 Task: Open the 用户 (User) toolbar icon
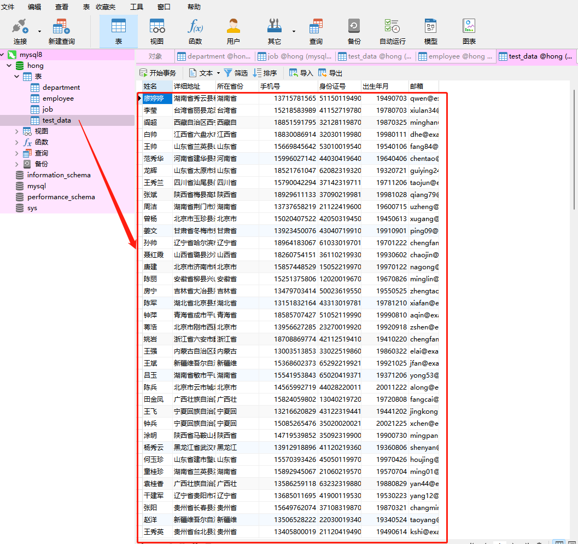[x=233, y=31]
